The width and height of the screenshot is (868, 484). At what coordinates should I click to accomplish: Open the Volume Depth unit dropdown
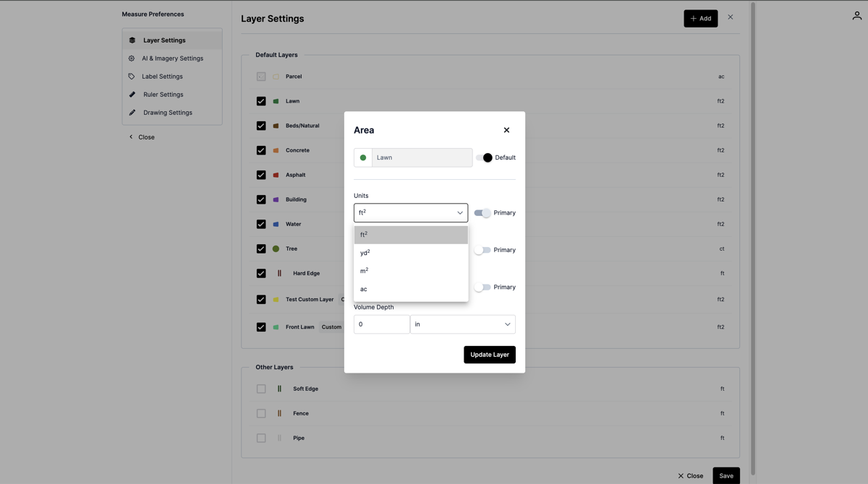[462, 324]
